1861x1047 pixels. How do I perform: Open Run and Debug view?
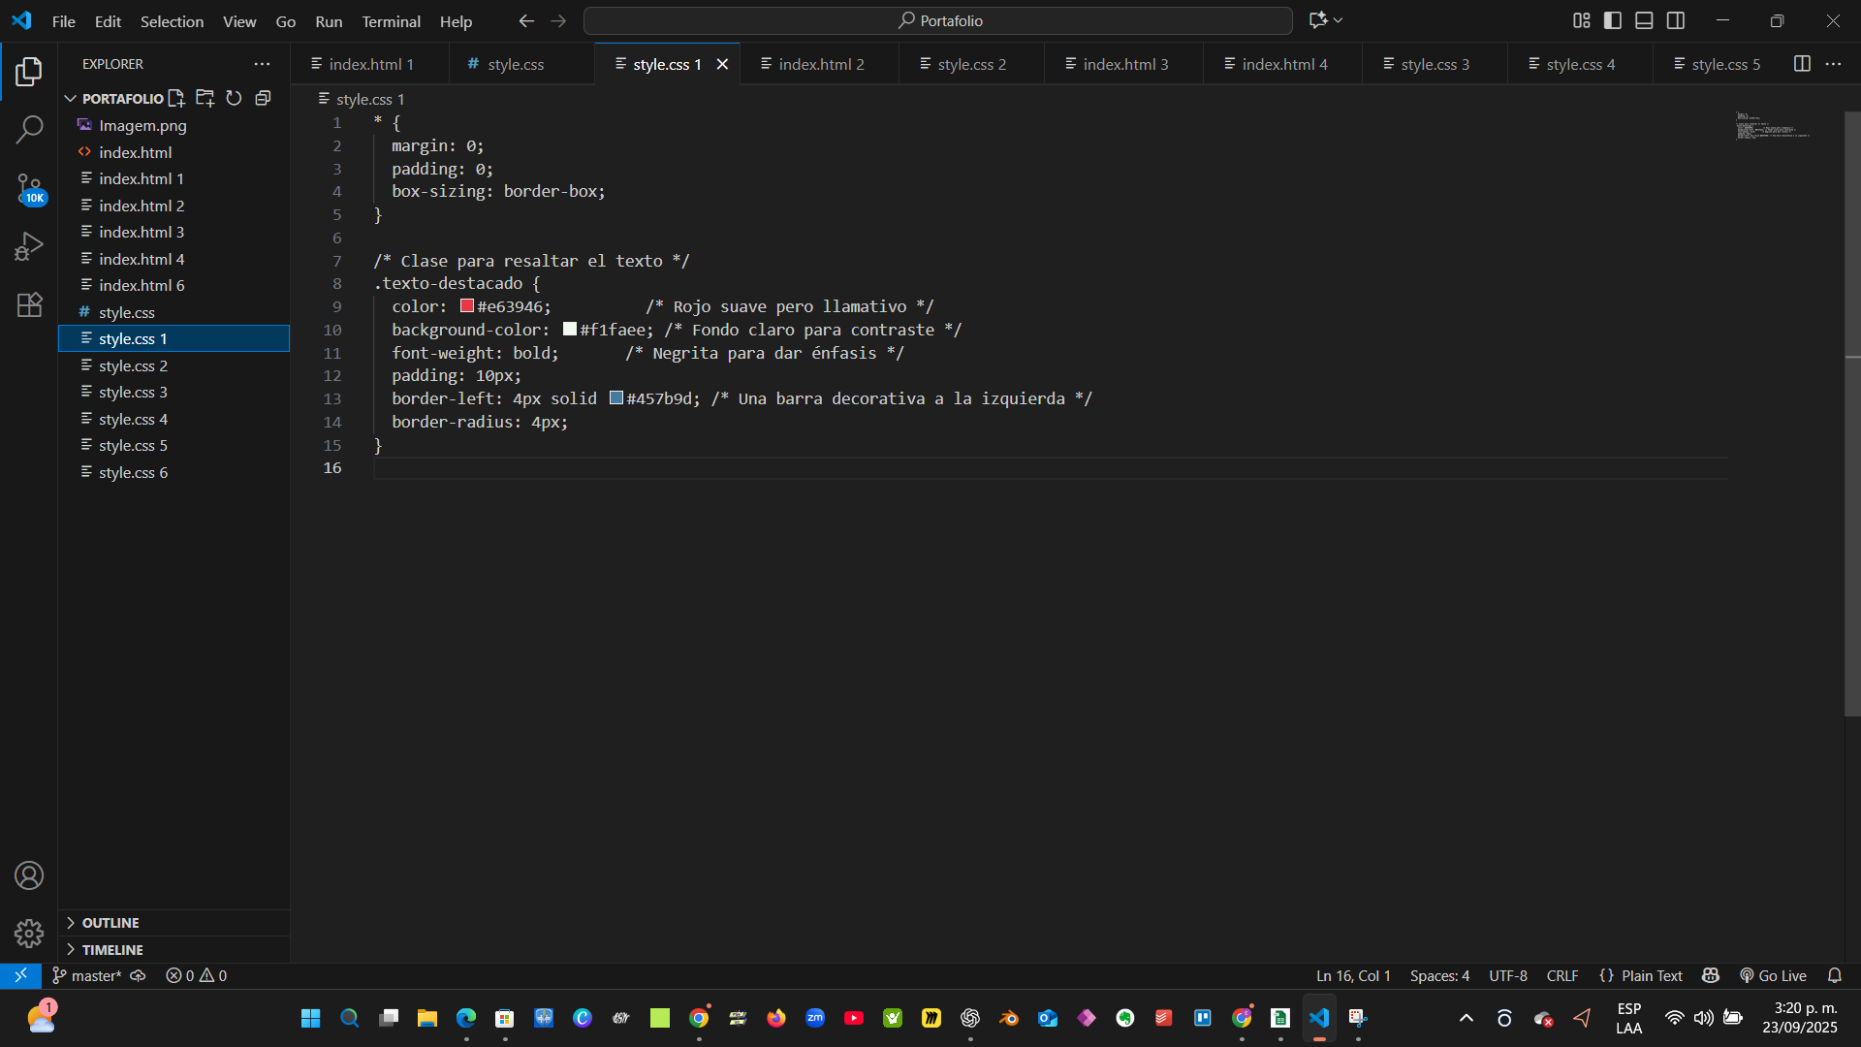tap(29, 246)
